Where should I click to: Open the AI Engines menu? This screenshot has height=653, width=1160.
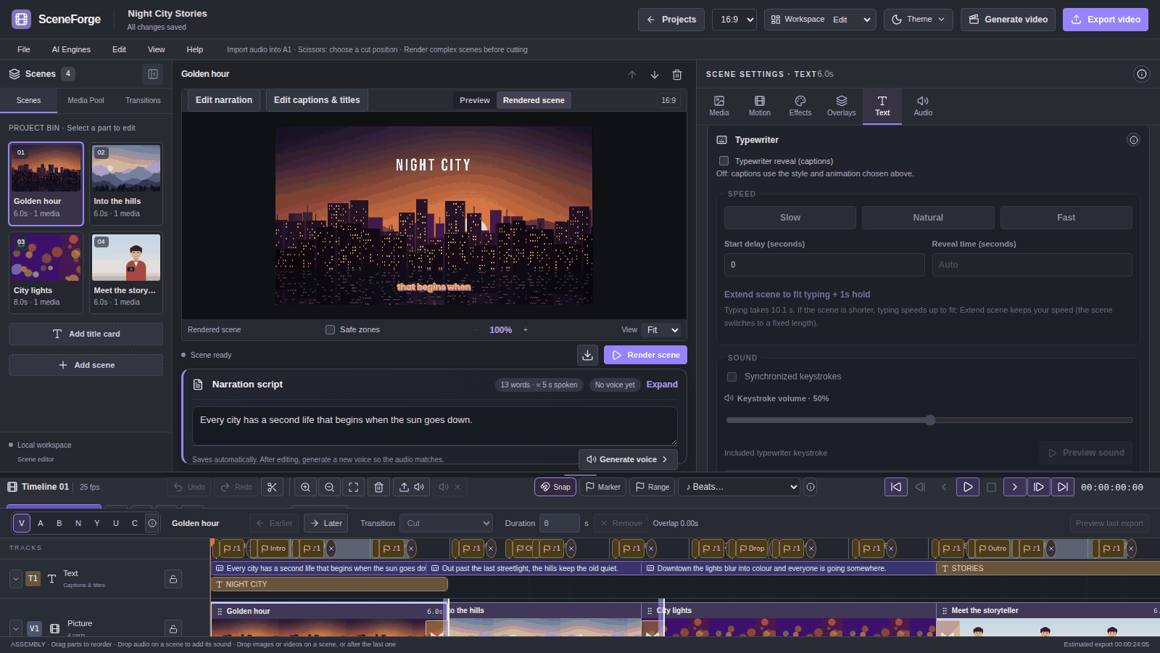pyautogui.click(x=71, y=49)
